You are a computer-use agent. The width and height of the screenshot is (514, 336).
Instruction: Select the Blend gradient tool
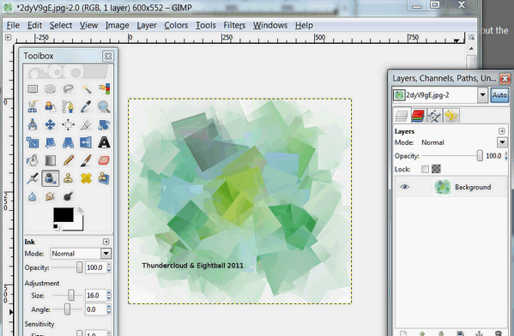50,160
